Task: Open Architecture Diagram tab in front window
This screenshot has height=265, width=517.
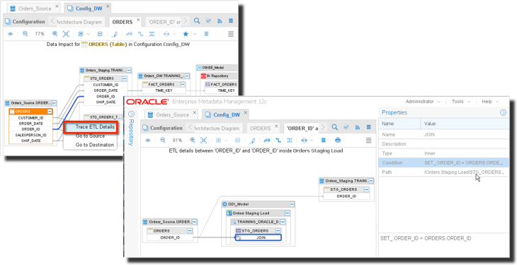Action: [217, 128]
